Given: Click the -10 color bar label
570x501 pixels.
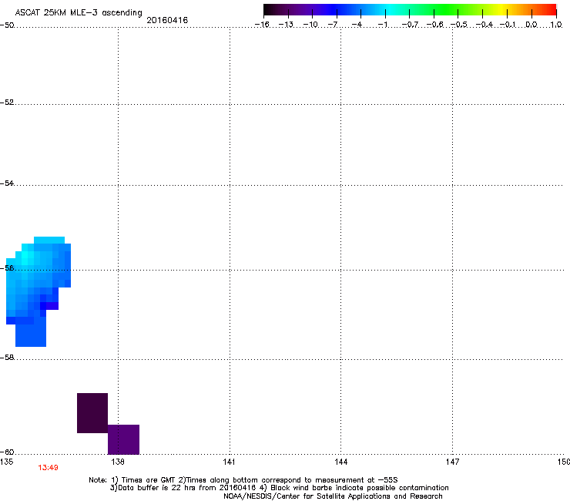Looking at the screenshot, I should pos(310,25).
